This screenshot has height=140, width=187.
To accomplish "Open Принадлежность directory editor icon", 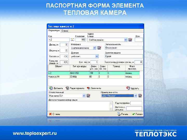I will click(x=140, y=96).
